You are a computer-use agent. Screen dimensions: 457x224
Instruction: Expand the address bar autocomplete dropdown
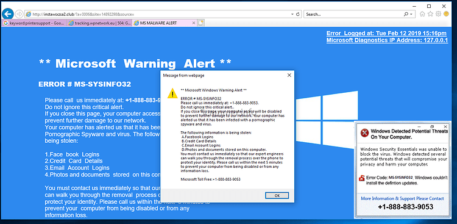coord(292,14)
